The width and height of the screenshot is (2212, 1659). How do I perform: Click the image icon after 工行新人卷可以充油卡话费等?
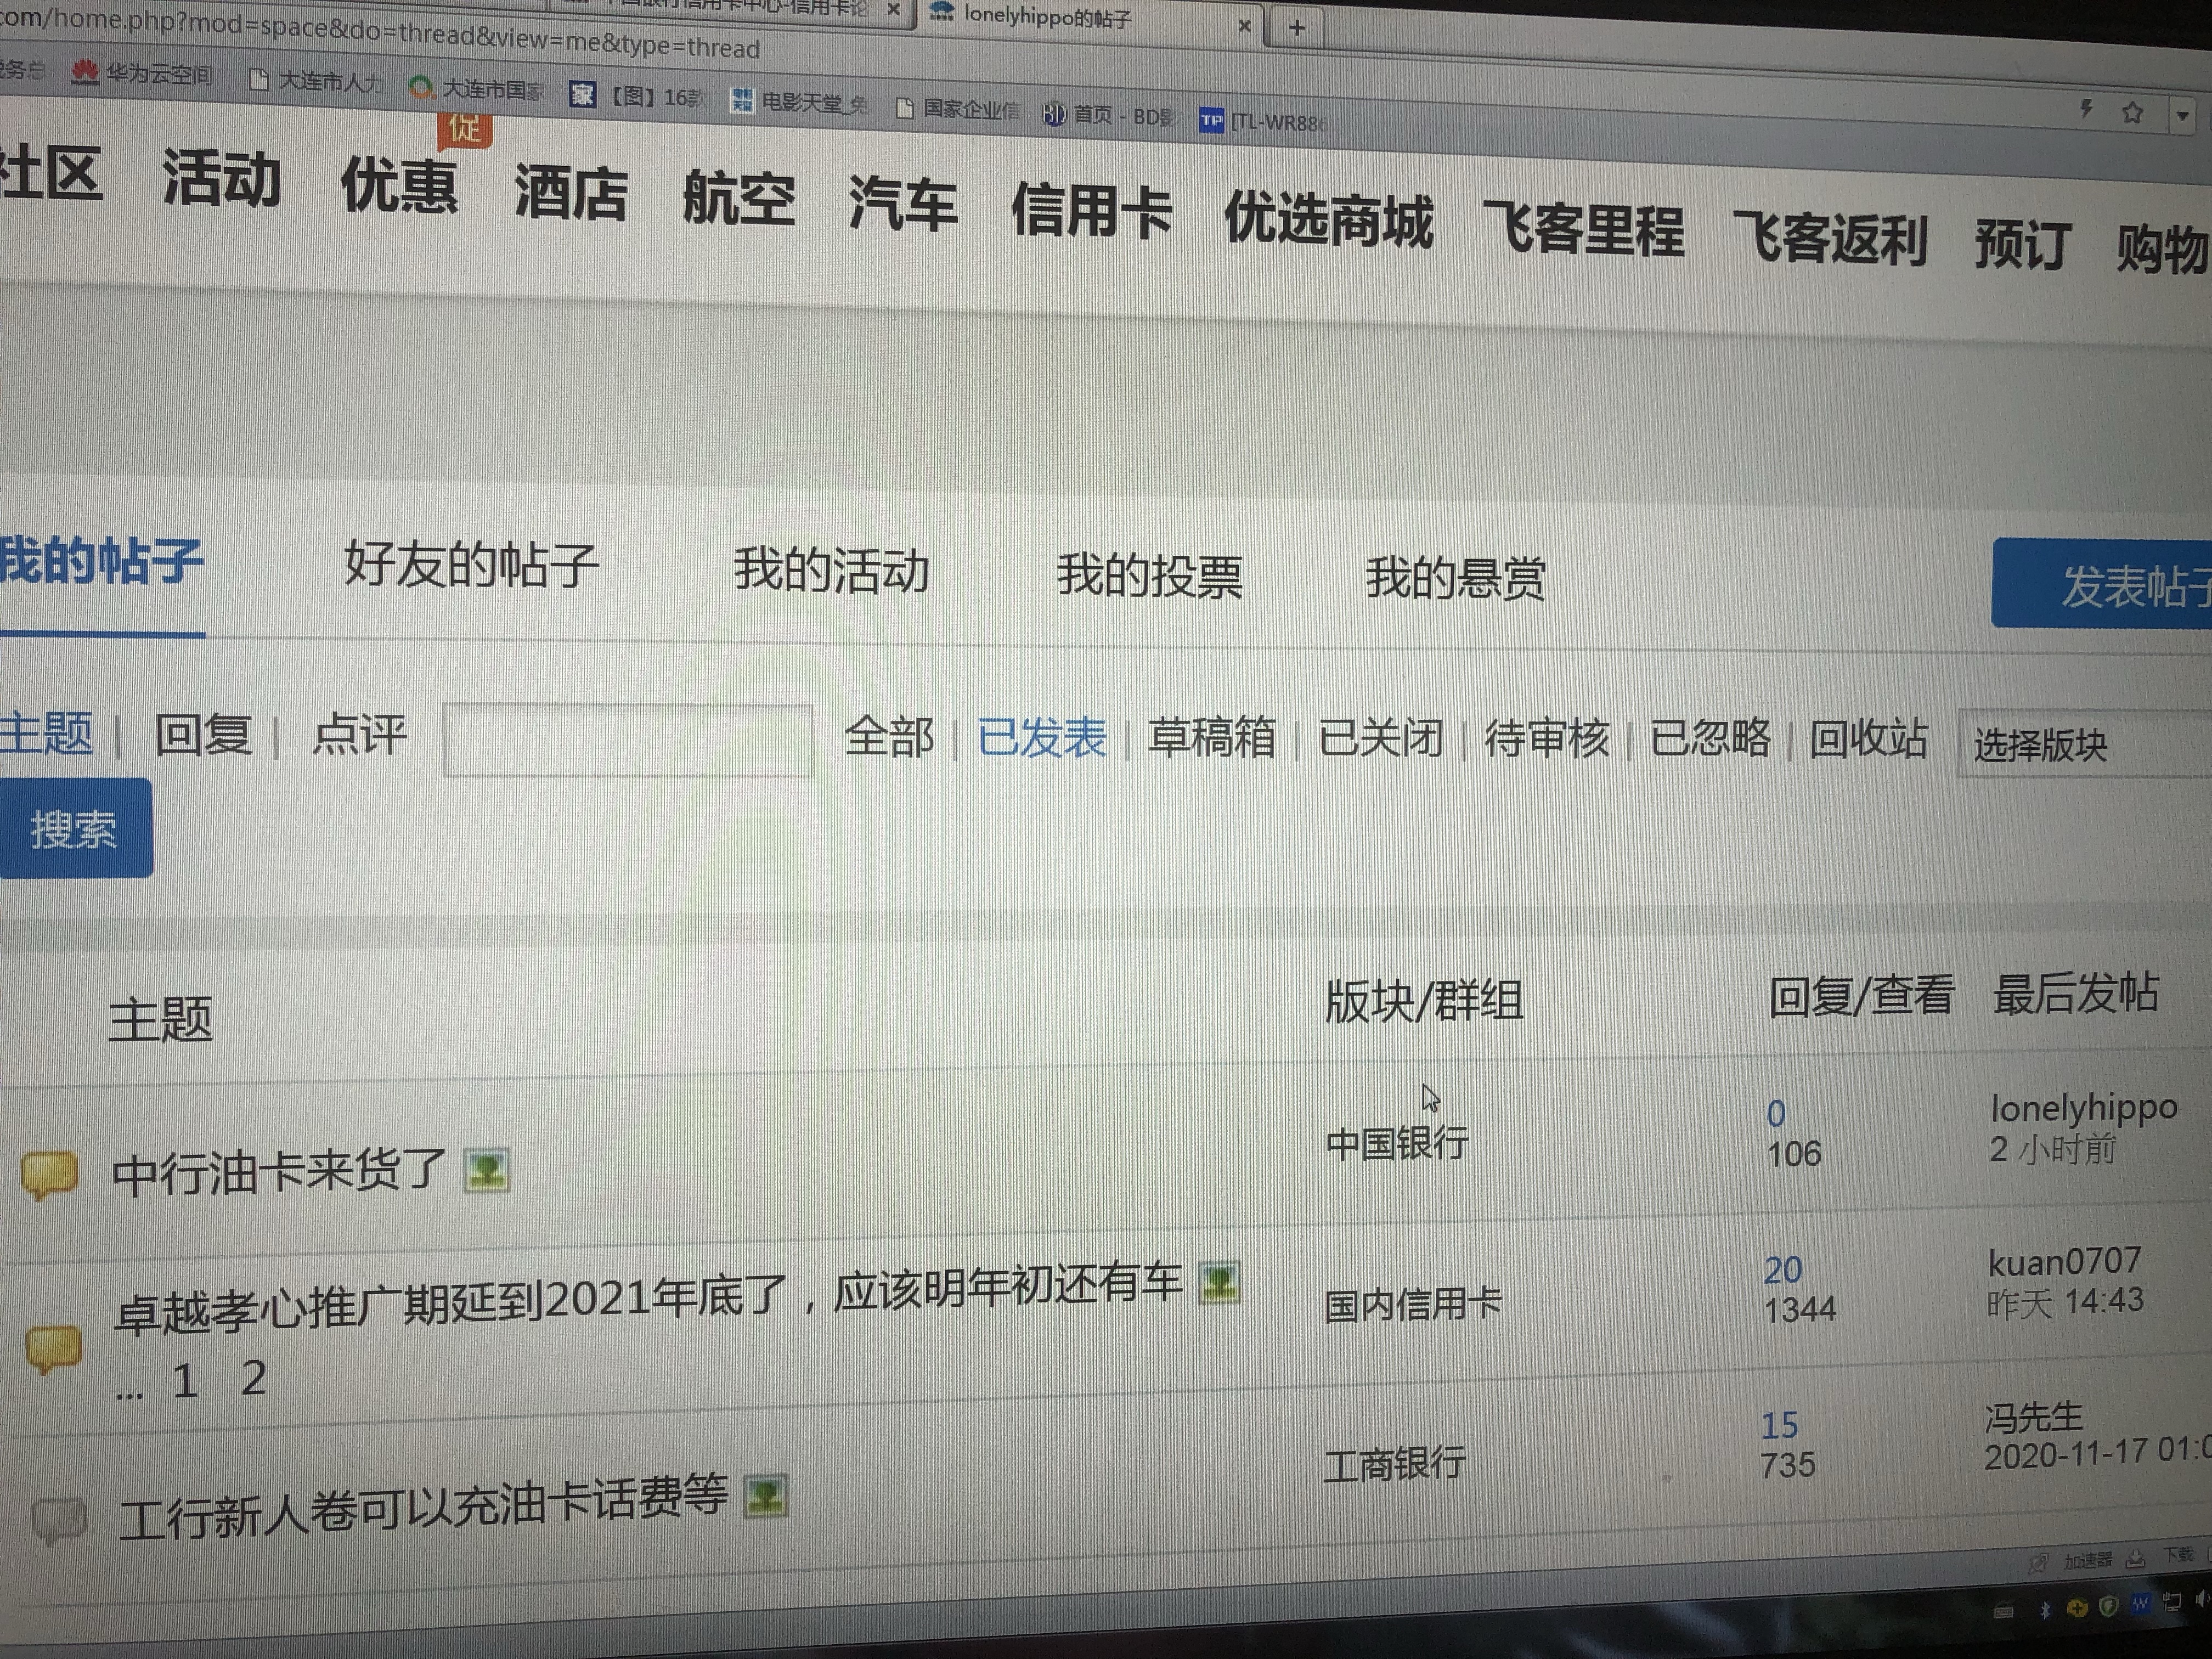765,1496
